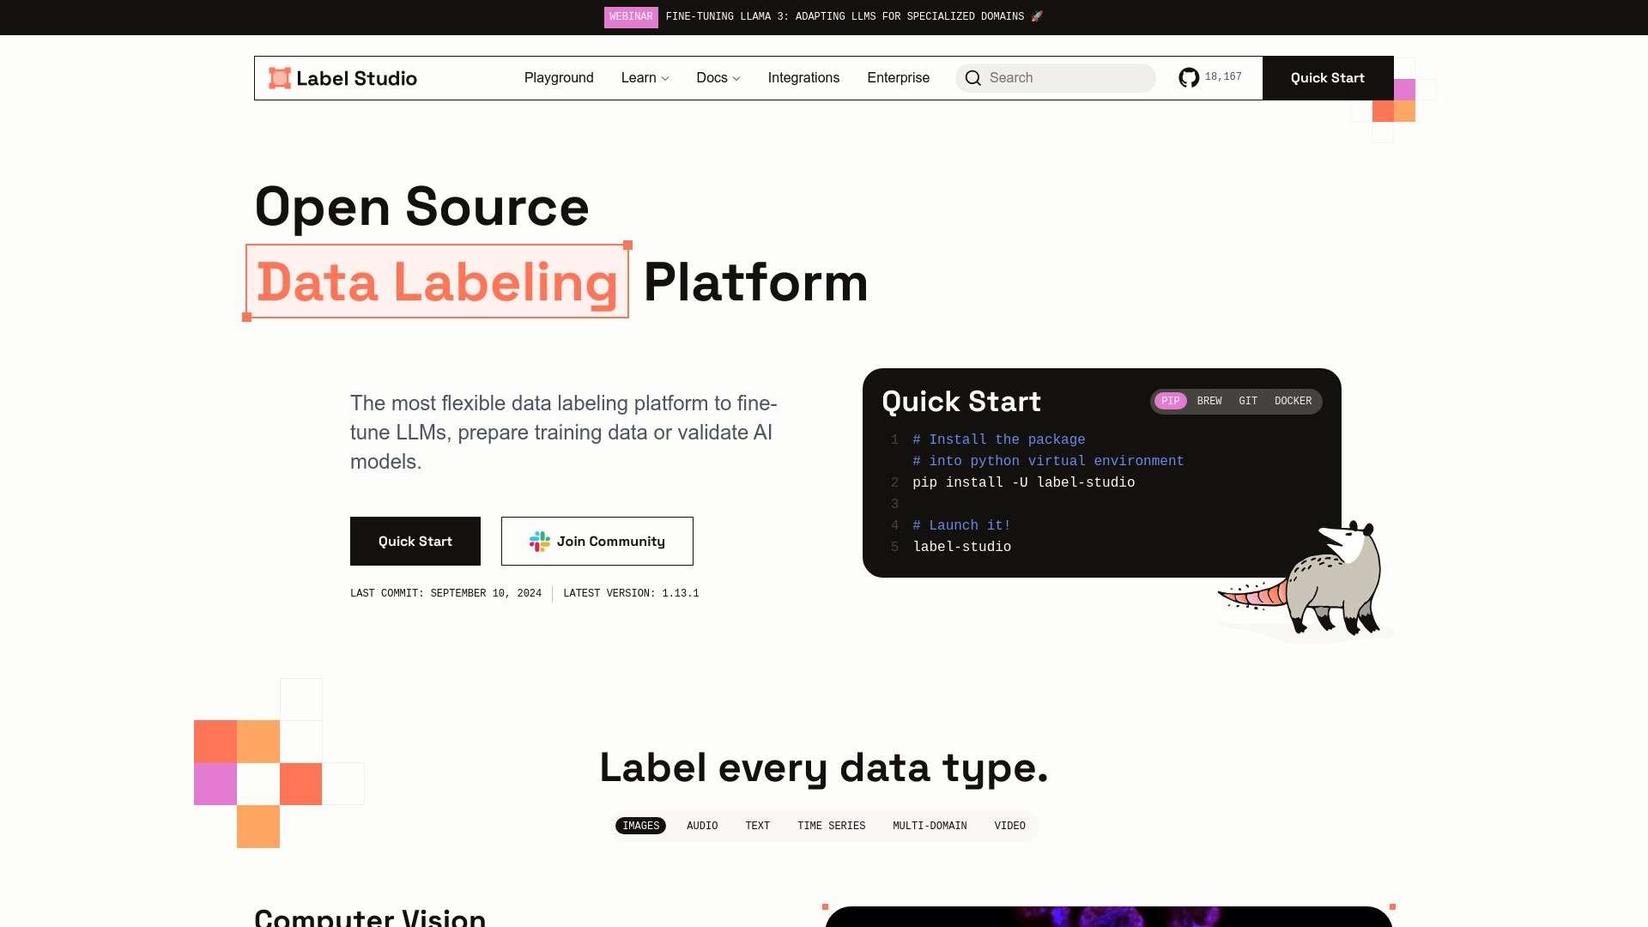Click the Label Studio wordmark
The width and height of the screenshot is (1648, 927).
pos(356,78)
